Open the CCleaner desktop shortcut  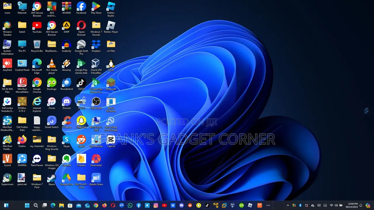click(x=67, y=122)
